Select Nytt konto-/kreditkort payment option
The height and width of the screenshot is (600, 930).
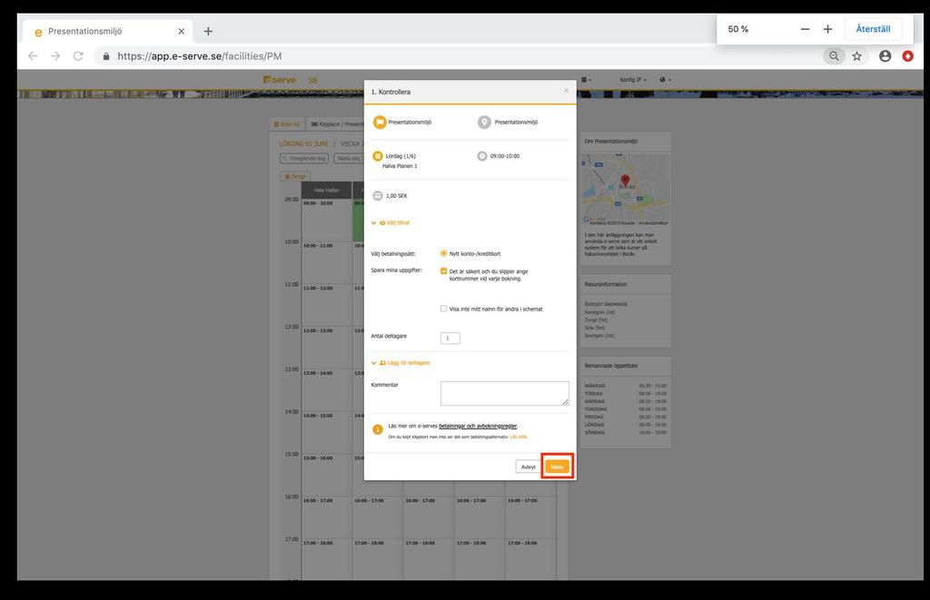[443, 253]
